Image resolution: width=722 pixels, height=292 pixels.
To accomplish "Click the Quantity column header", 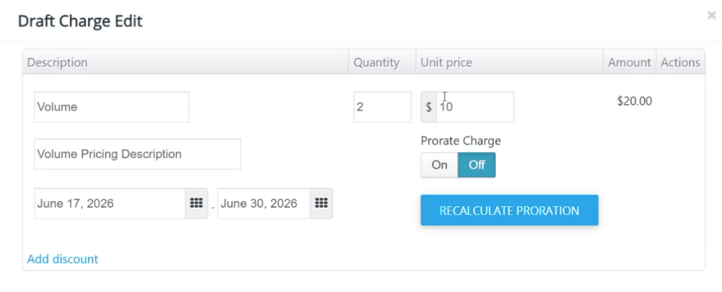I will 376,62.
